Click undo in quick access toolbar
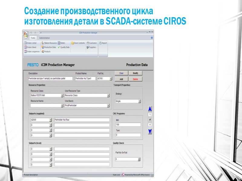This screenshot has width=242, height=181. 31,33
